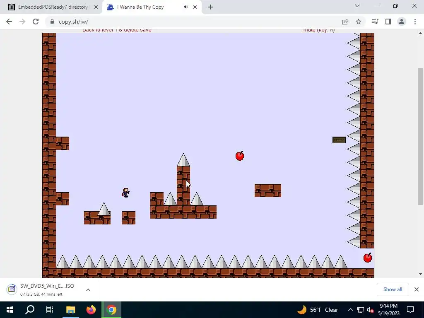Click the player character sprite
This screenshot has width=424, height=318.
pyautogui.click(x=126, y=193)
